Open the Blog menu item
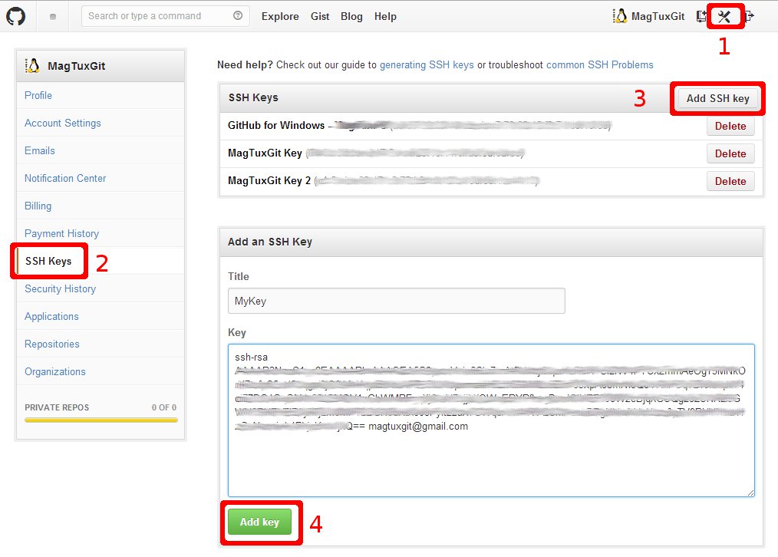 (x=351, y=16)
